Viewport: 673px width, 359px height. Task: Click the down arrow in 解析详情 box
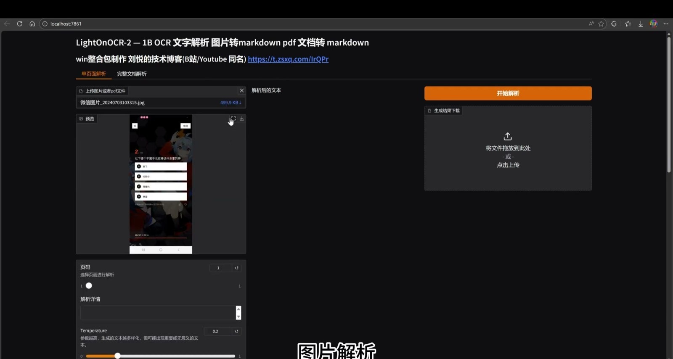pyautogui.click(x=238, y=317)
